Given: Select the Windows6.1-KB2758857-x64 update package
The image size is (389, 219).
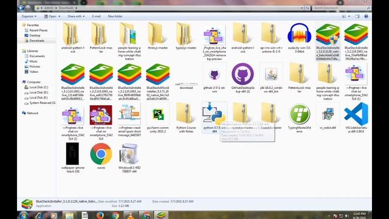Looking at the screenshot, I should [x=129, y=158].
